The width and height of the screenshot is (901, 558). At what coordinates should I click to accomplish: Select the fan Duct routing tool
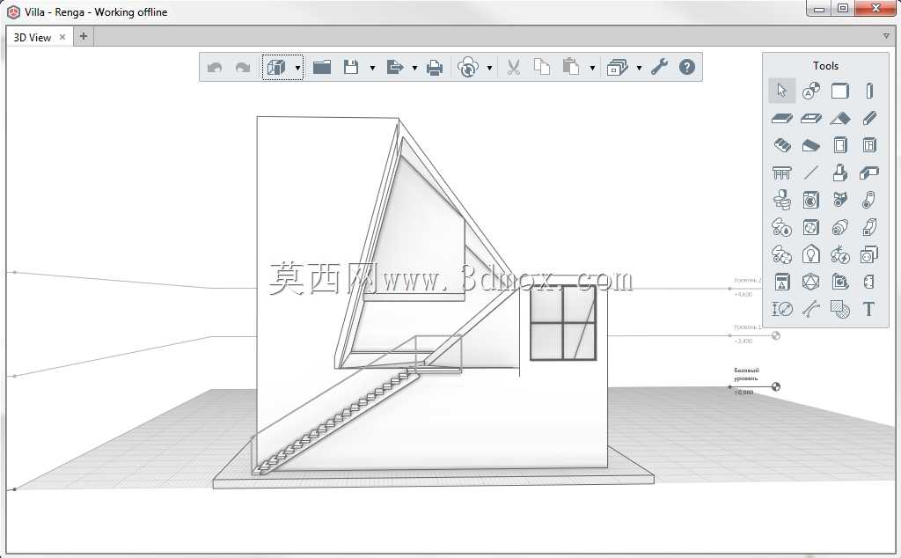point(781,254)
